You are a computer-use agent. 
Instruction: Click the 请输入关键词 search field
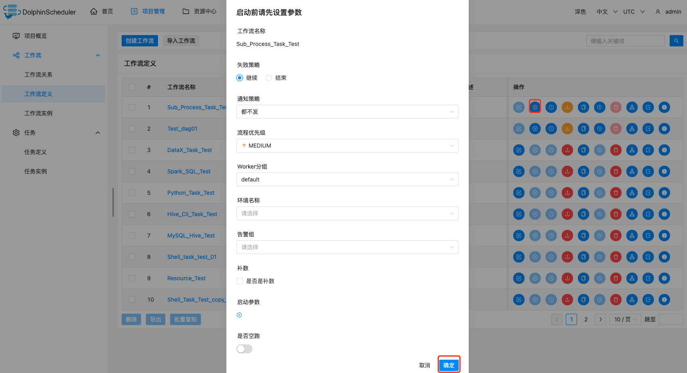[626, 41]
